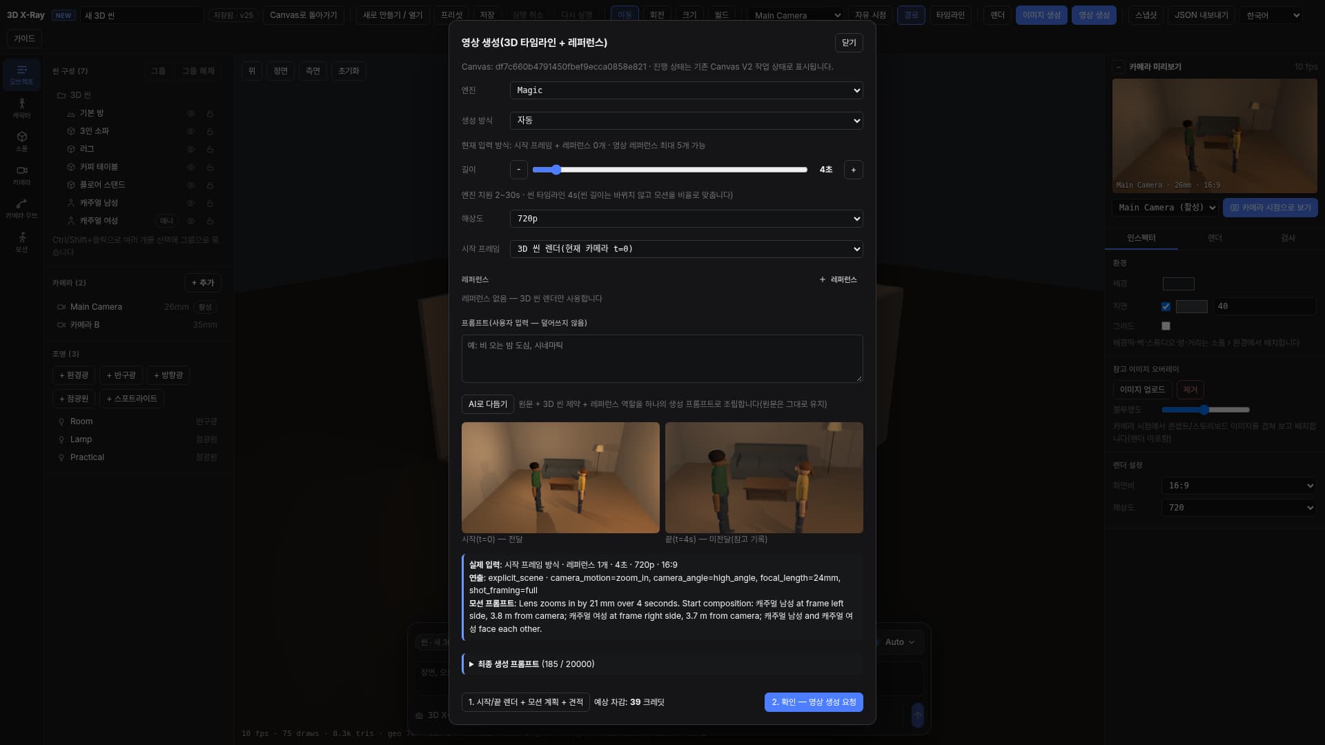
Task: Toggle visibility of 기본 방
Action: click(190, 113)
